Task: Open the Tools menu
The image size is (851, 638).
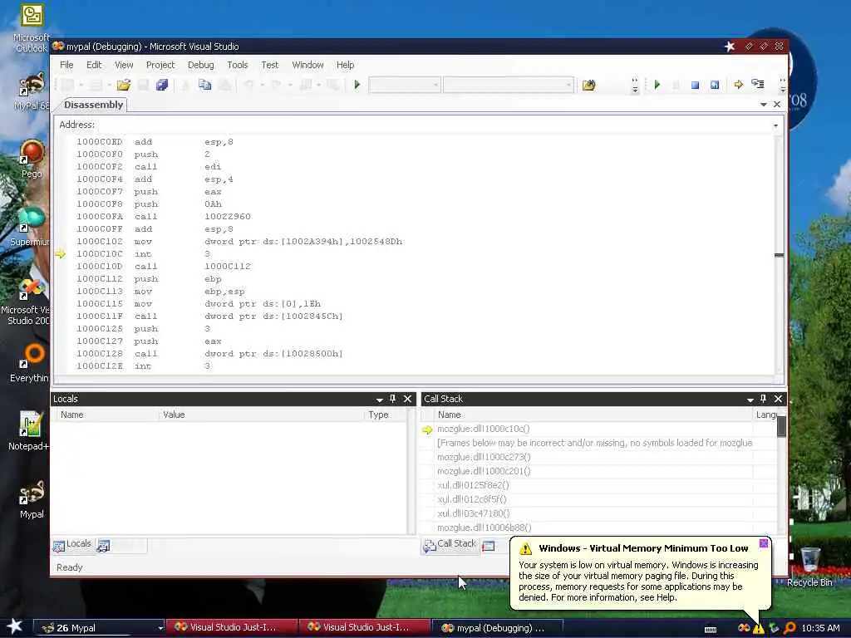Action: click(237, 65)
